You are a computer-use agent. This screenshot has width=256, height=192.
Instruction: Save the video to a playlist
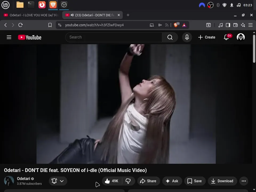coord(195,181)
